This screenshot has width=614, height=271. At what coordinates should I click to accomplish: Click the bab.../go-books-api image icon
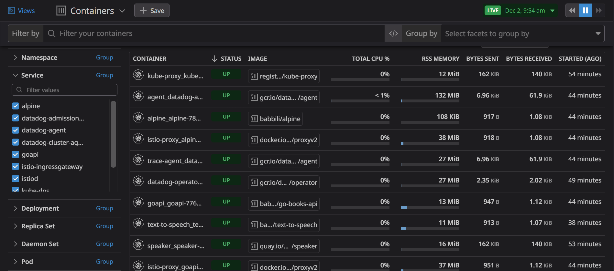pos(254,204)
